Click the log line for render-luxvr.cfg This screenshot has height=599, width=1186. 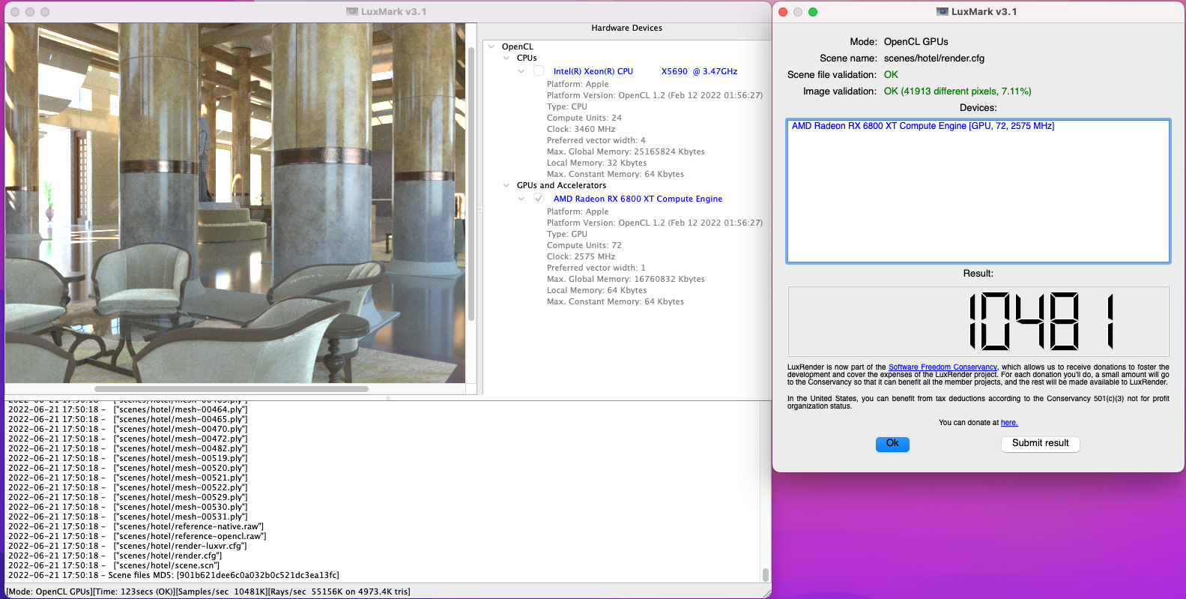(128, 546)
